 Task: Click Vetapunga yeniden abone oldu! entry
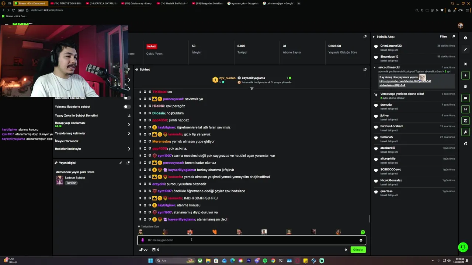pos(402,94)
